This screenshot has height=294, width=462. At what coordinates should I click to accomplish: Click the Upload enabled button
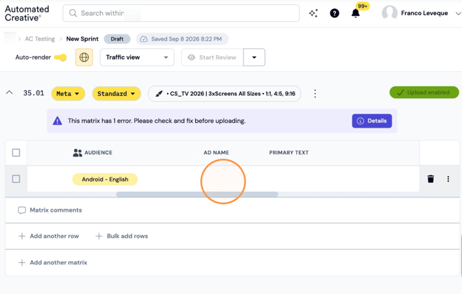click(x=424, y=92)
